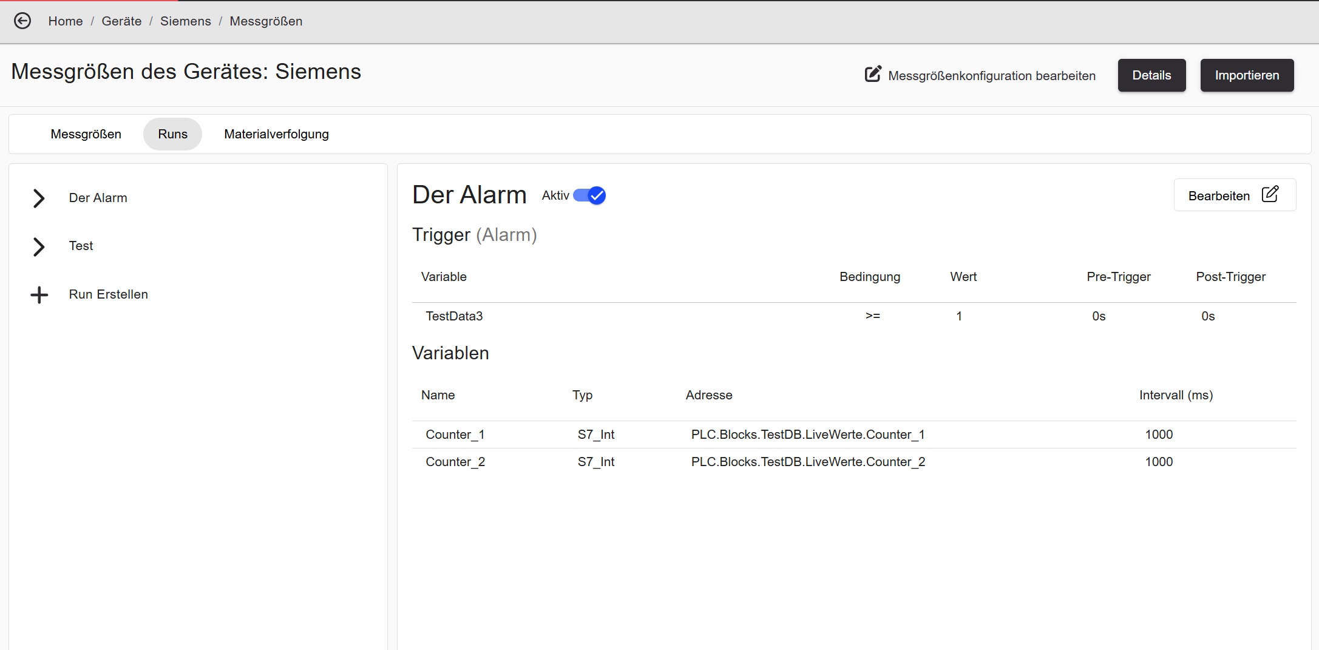Image resolution: width=1319 pixels, height=650 pixels.
Task: Click S7_Int type in Counter_1 row
Action: (x=596, y=435)
